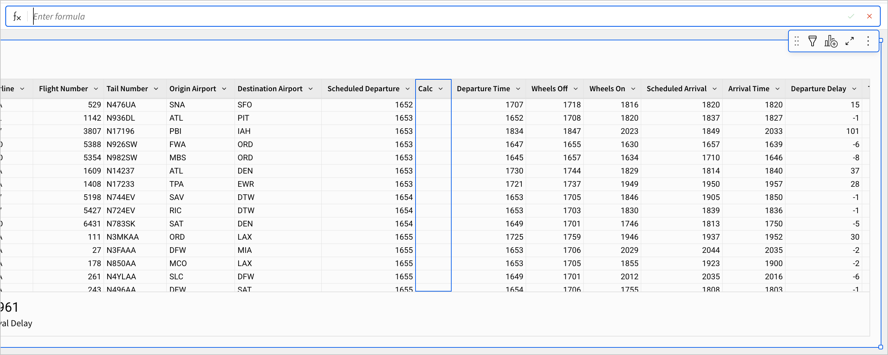Confirm formula with green checkmark
The image size is (888, 355).
[851, 16]
